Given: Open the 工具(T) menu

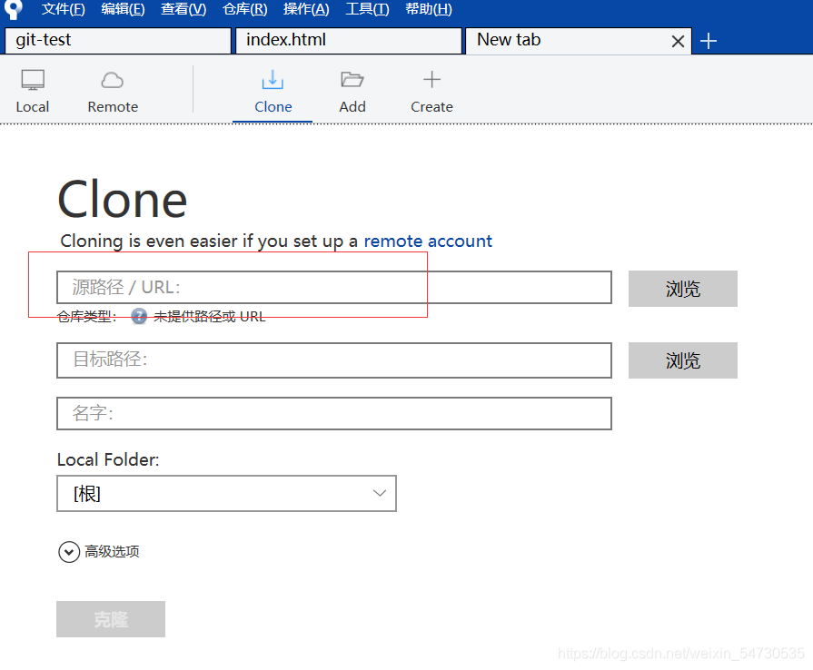Looking at the screenshot, I should 367,9.
